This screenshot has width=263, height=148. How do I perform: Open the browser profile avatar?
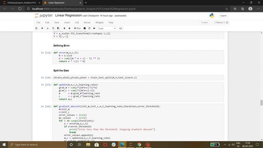pyautogui.click(x=250, y=9)
